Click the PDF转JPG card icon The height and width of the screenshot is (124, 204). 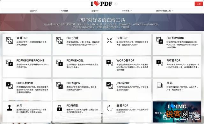[60, 85]
